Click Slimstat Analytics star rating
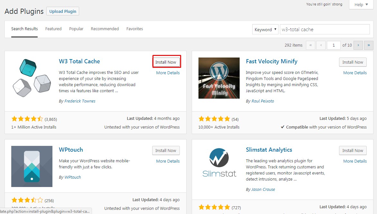The image size is (377, 214). click(x=214, y=207)
